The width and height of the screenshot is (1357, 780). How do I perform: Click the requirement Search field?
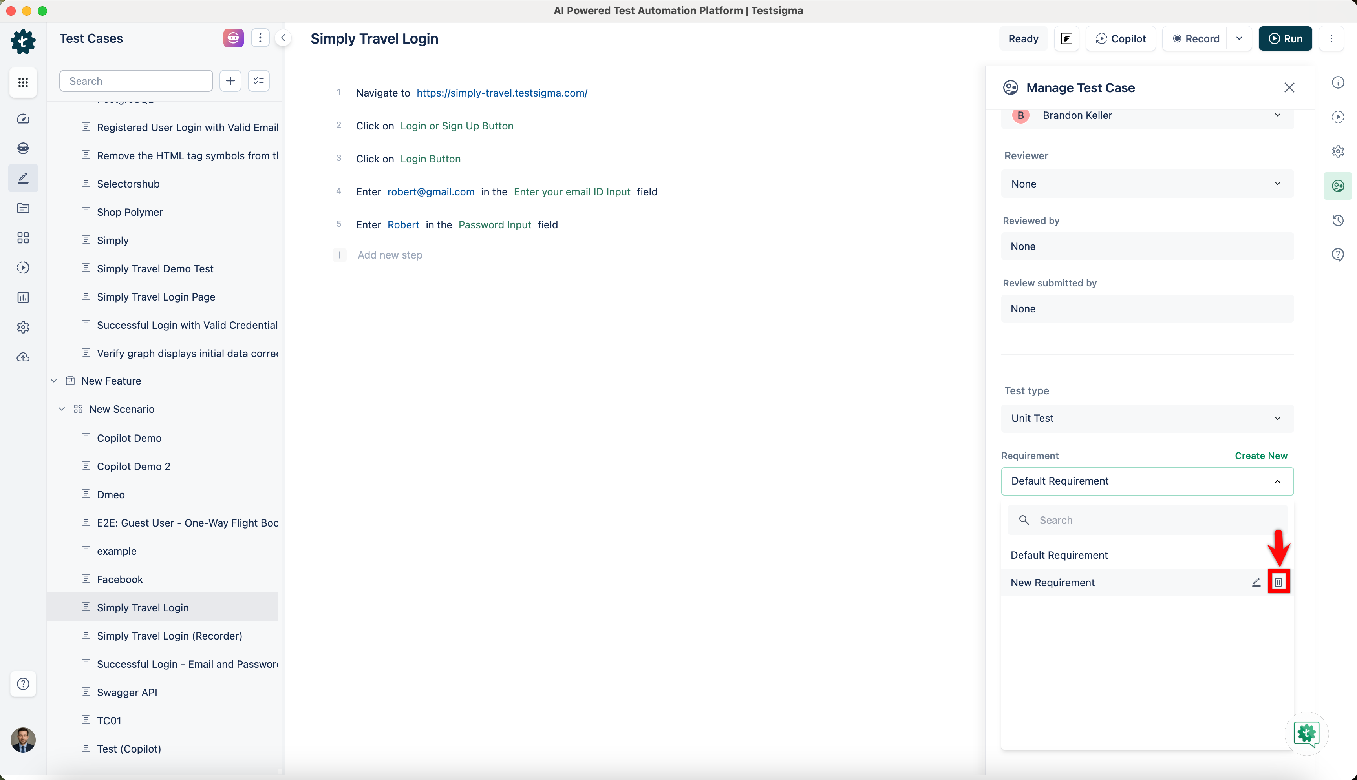[1147, 520]
